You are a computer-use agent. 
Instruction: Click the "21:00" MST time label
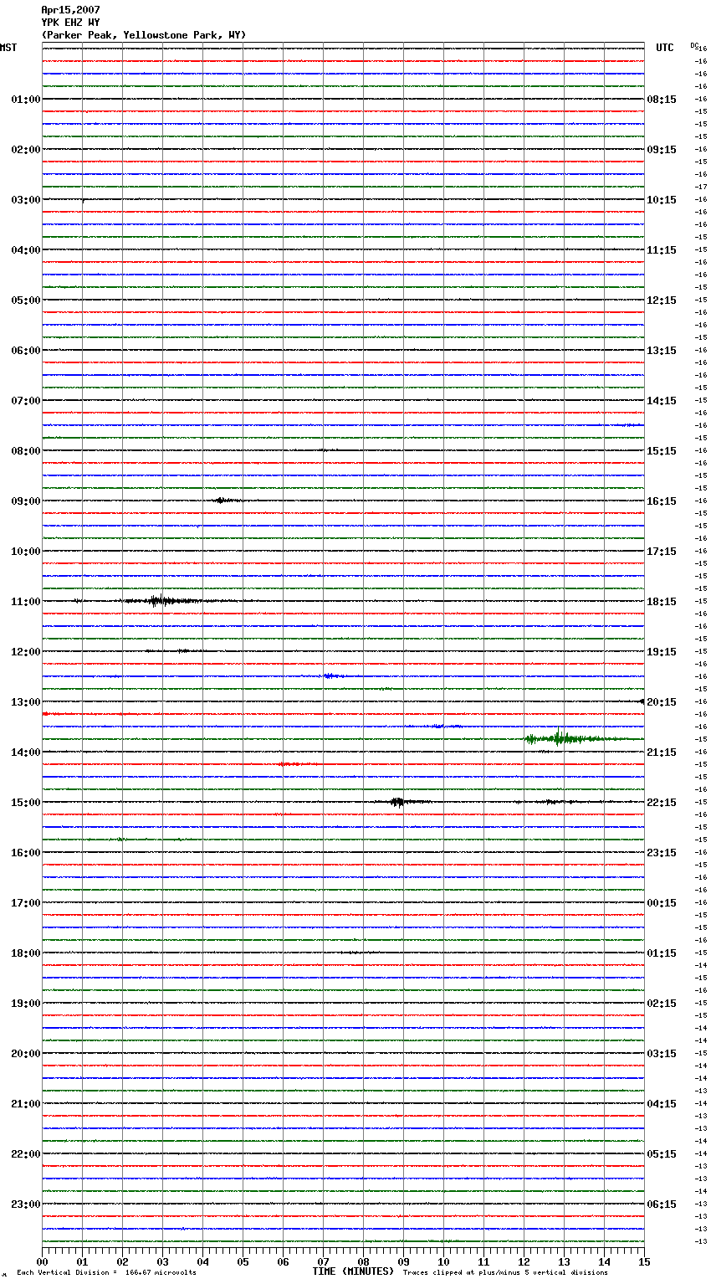click(x=26, y=1104)
